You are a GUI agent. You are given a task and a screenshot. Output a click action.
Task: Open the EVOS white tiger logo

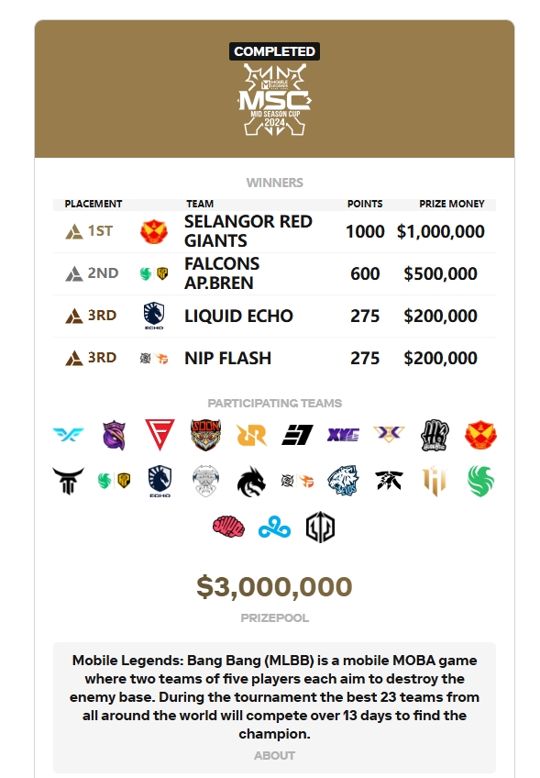pos(343,482)
